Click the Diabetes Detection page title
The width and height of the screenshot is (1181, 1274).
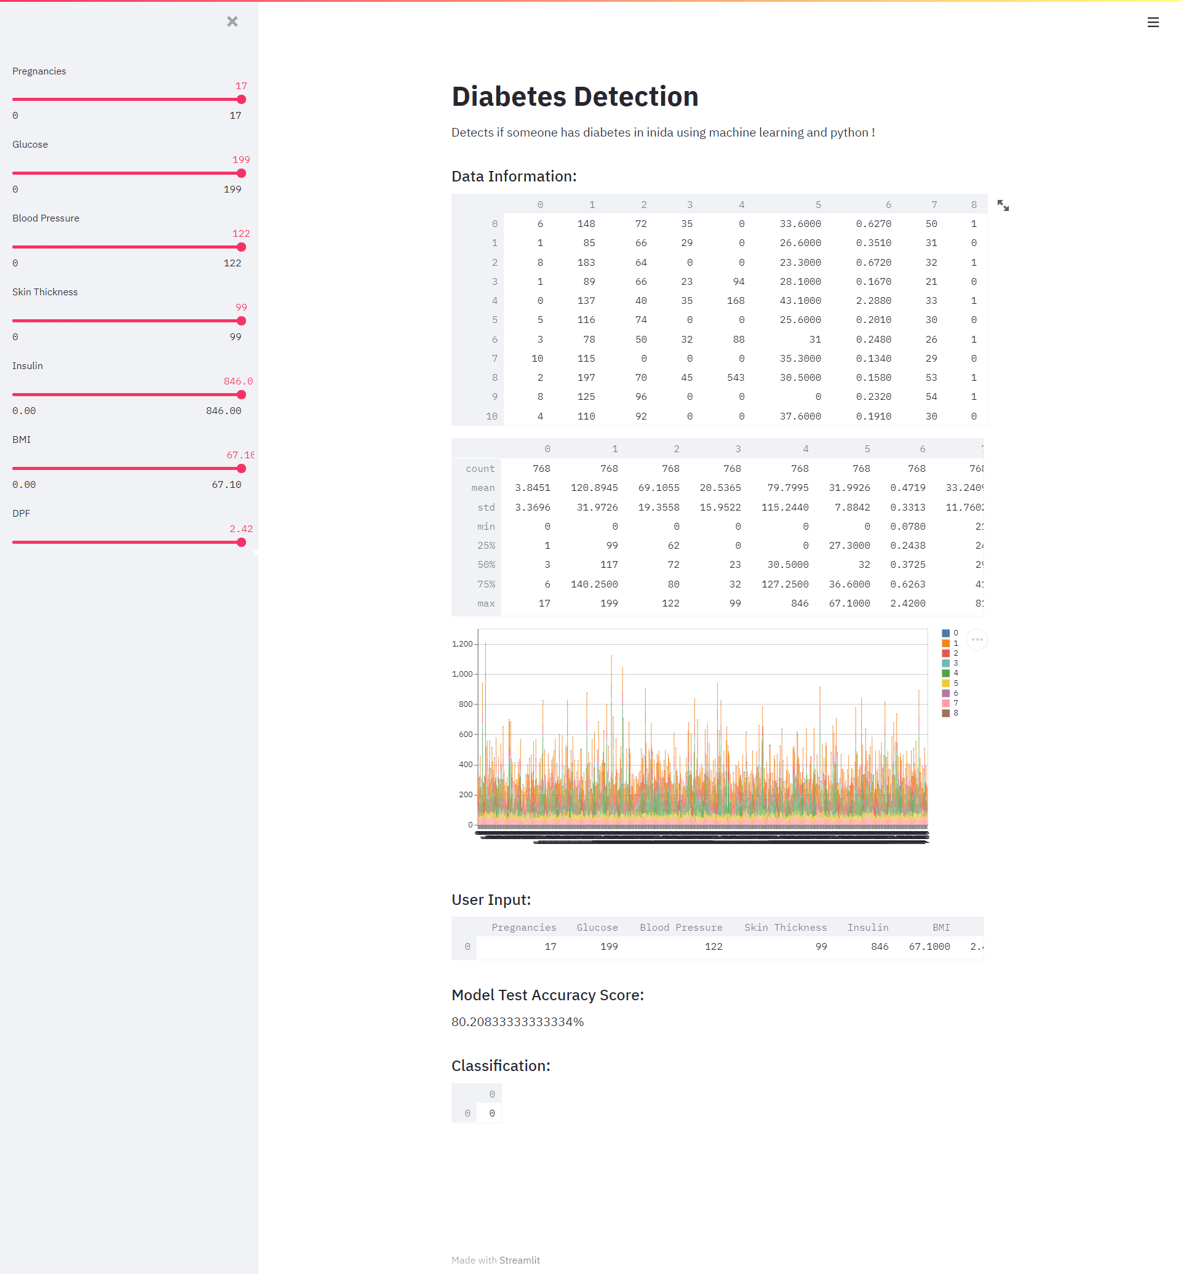coord(575,97)
